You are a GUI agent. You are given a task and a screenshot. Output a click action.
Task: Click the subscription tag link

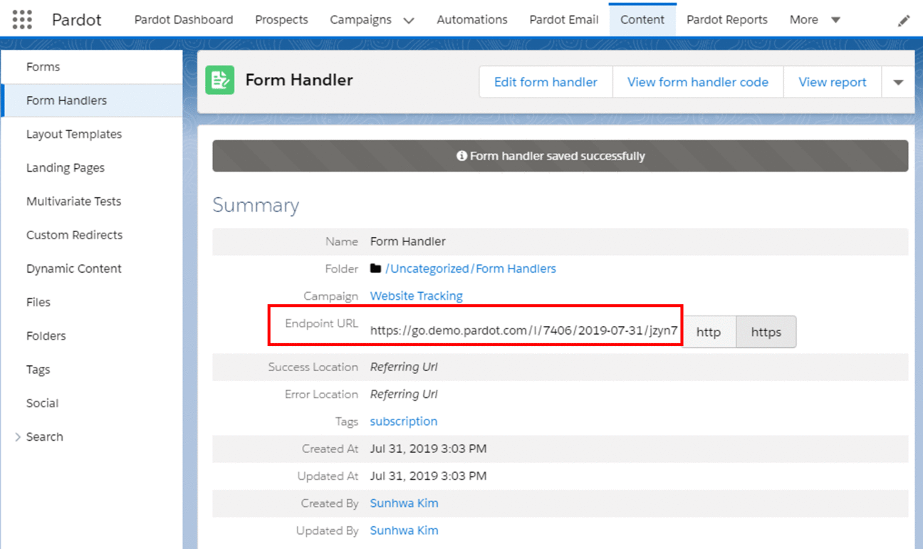coord(403,421)
